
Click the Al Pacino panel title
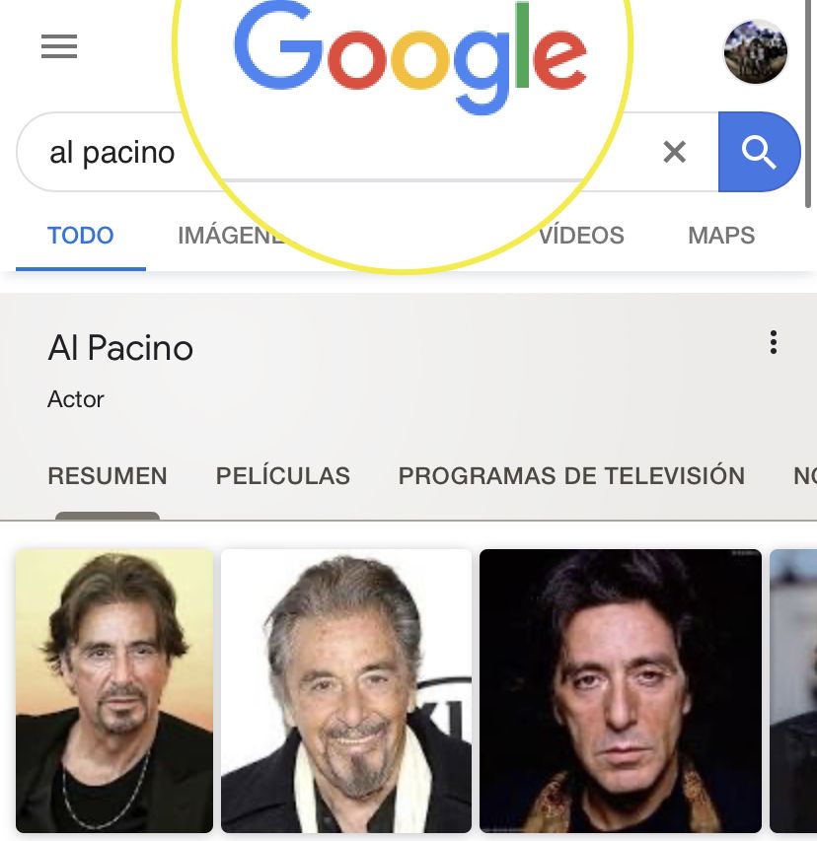pyautogui.click(x=120, y=348)
